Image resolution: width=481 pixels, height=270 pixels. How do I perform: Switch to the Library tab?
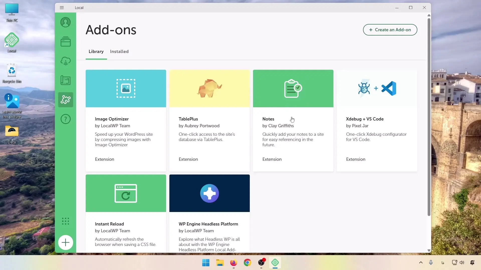[96, 51]
